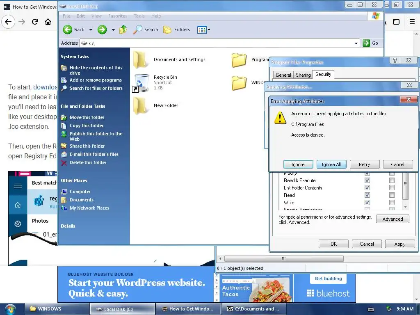Open the Views dropdown arrow
This screenshot has width=420, height=315.
(x=209, y=30)
